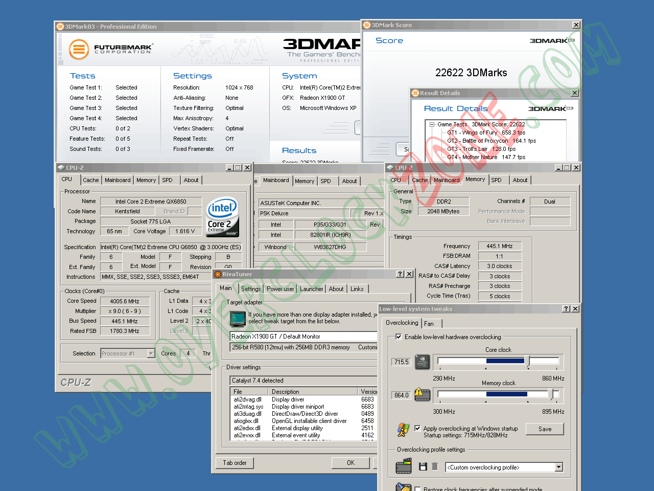Select GT4 - Mother Nature result row
The height and width of the screenshot is (491, 654).
pos(486,157)
